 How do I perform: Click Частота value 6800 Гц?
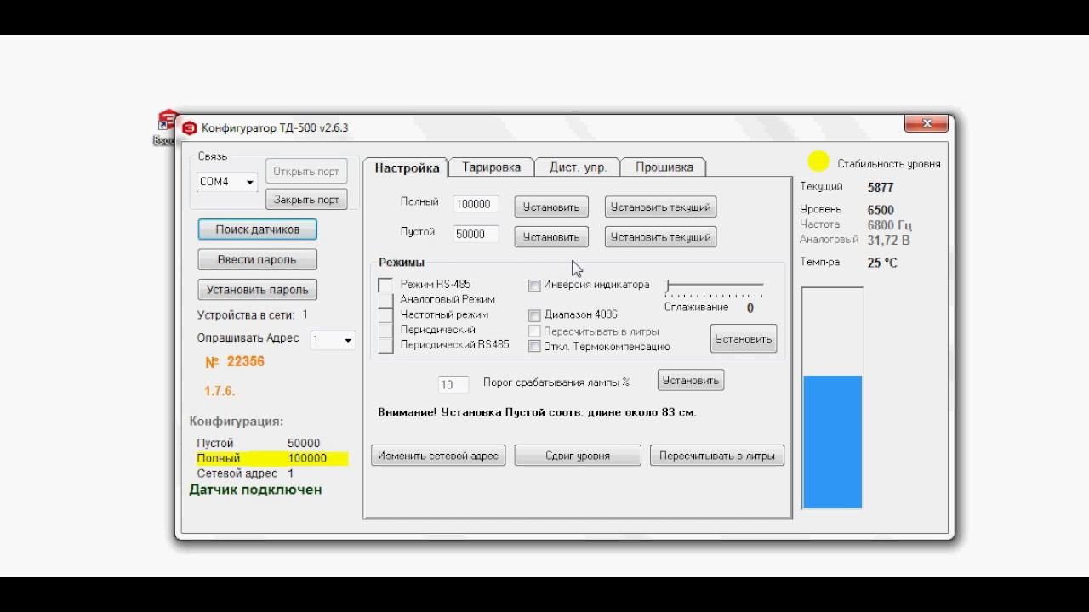click(x=889, y=225)
